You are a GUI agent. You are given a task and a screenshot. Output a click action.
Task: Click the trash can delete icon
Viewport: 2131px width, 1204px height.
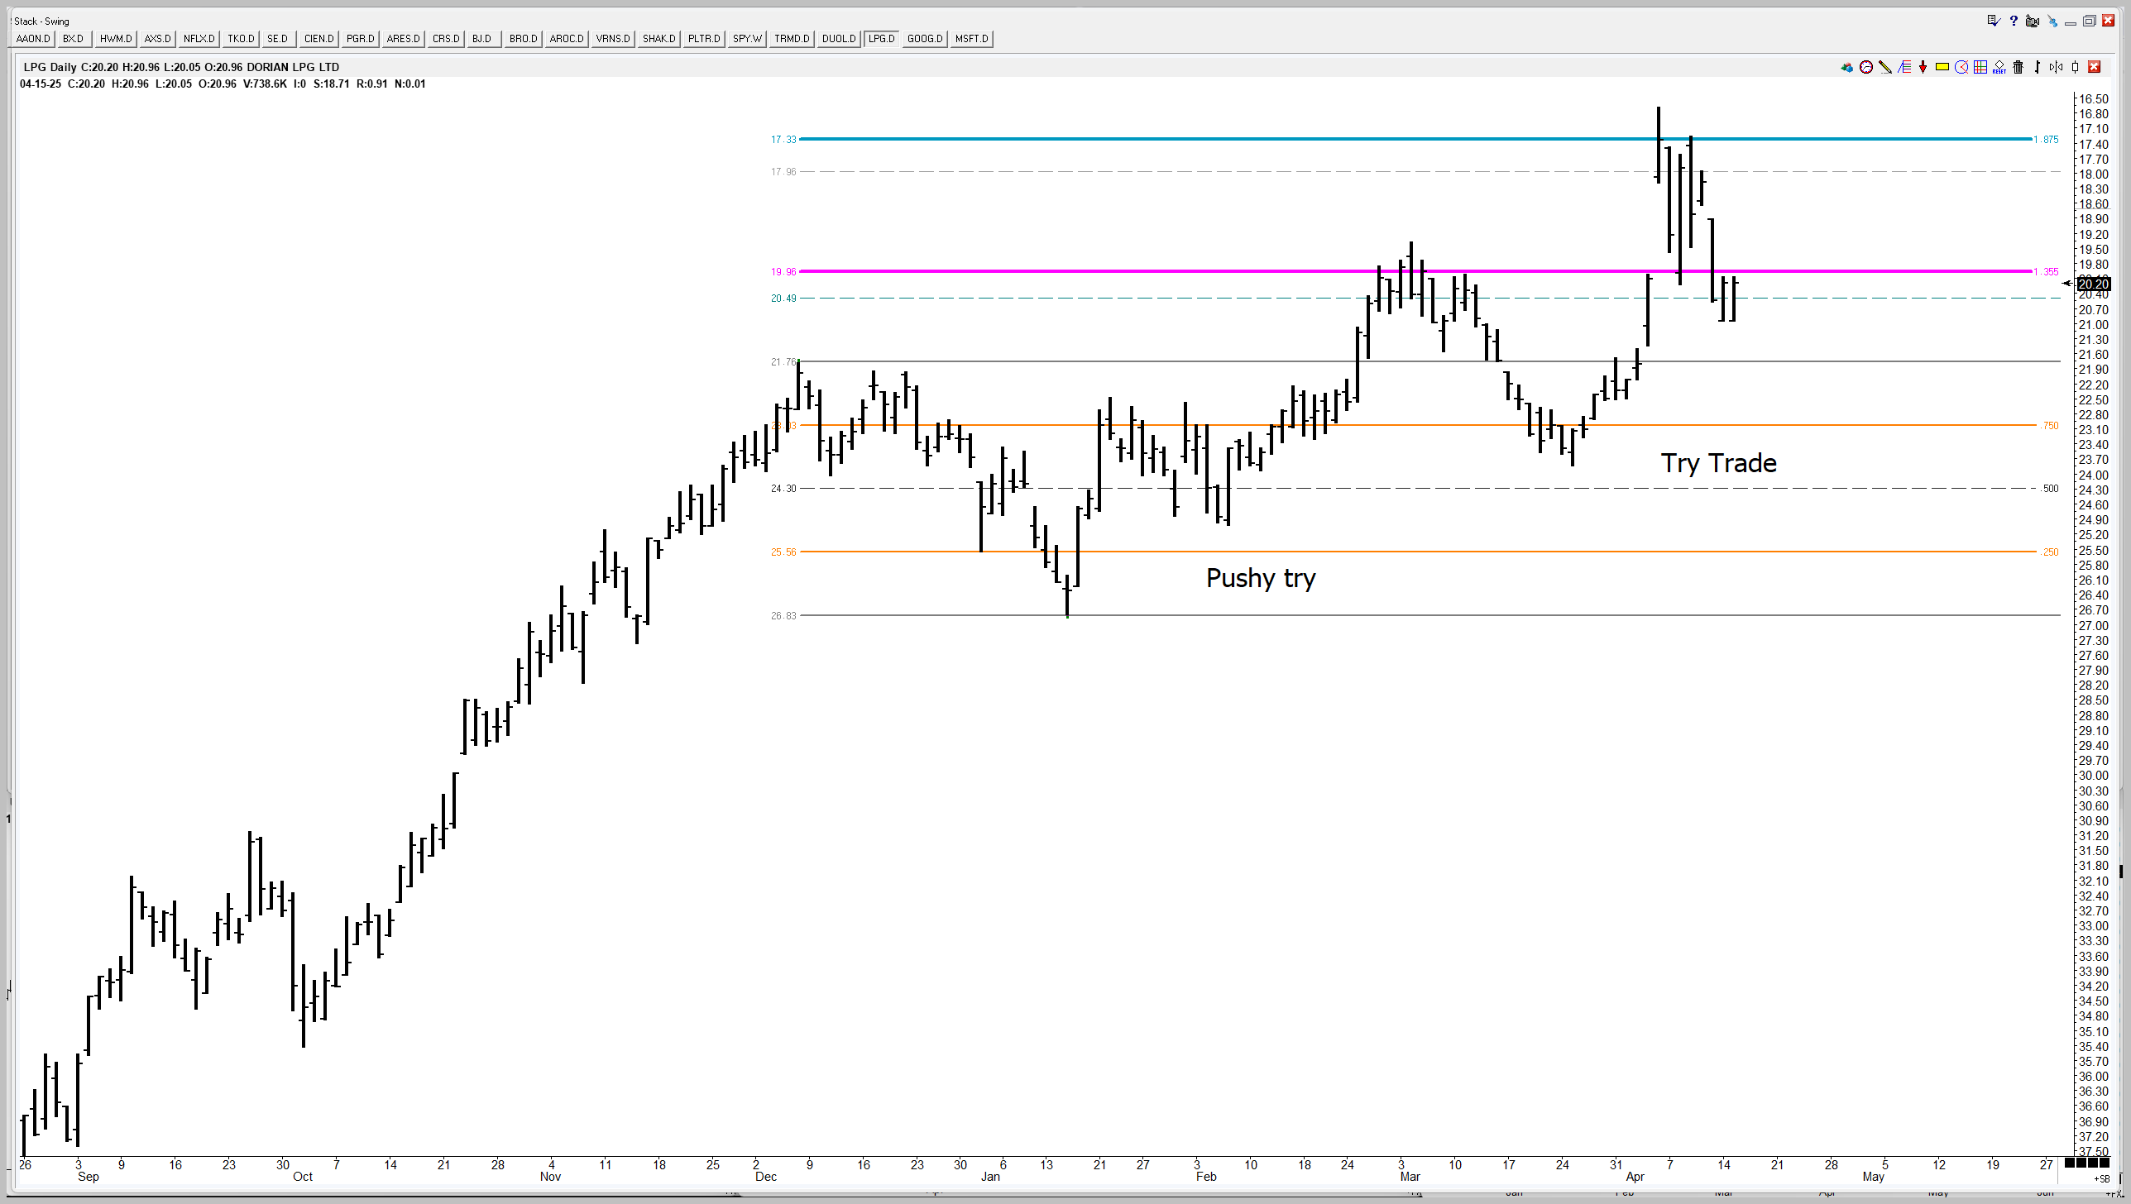pos(2018,67)
